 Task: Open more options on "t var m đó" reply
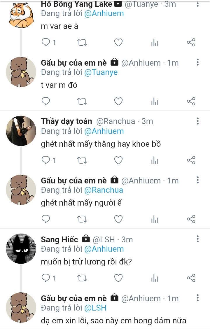tap(198, 62)
